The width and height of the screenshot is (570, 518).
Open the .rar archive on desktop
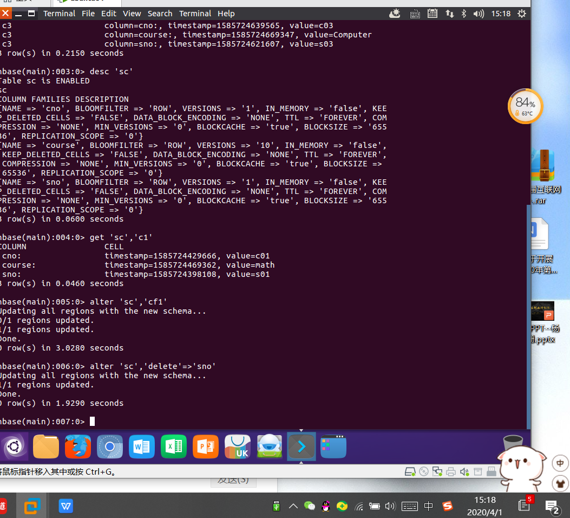tap(544, 177)
